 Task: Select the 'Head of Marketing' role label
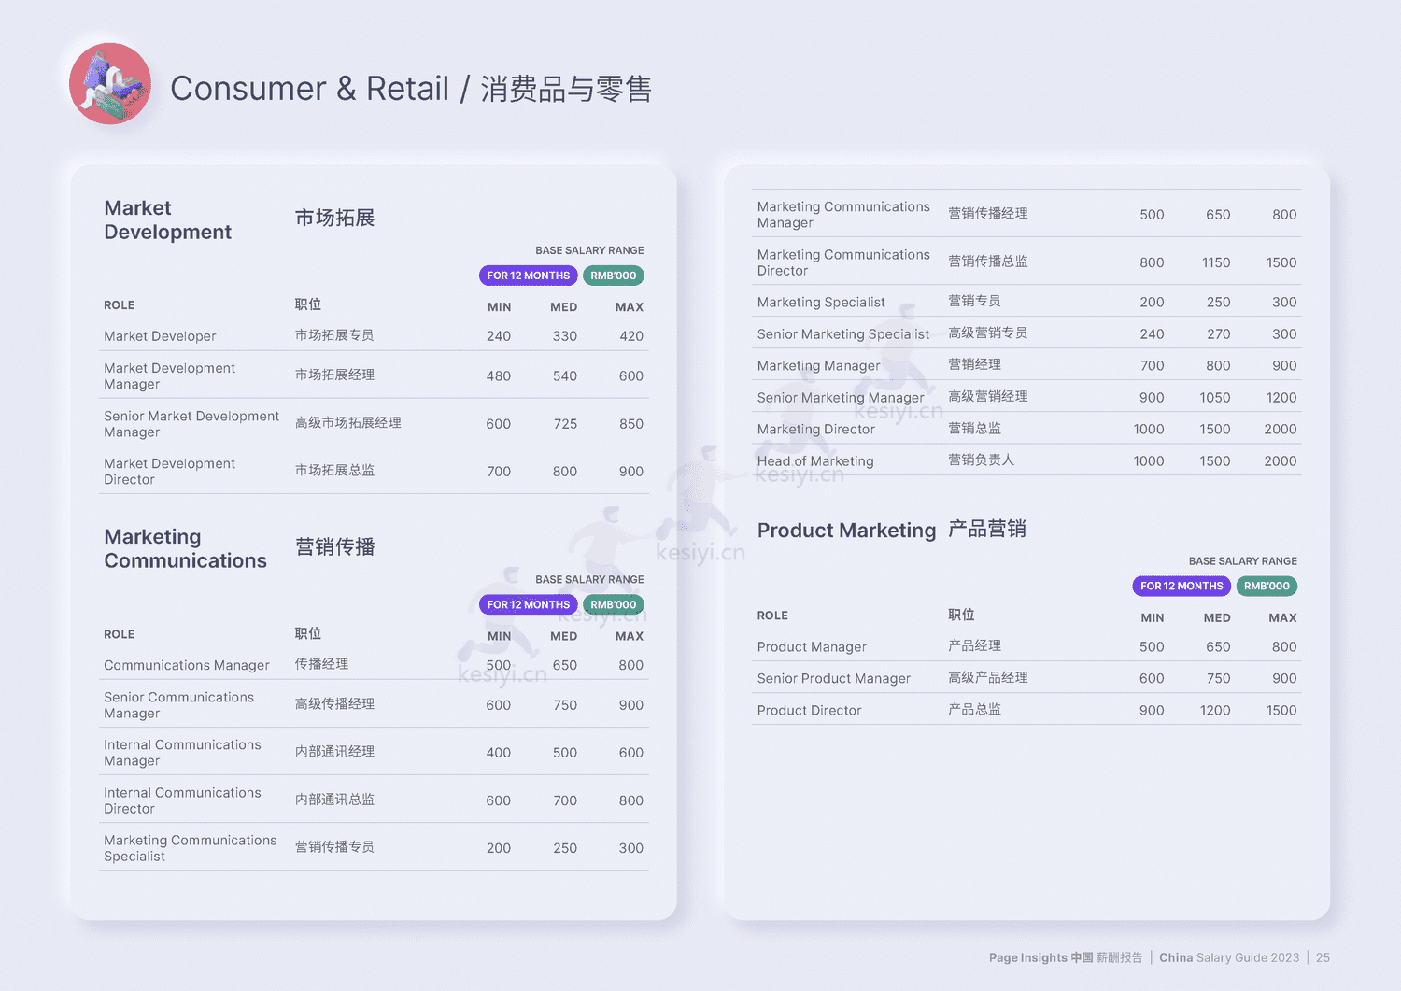[x=815, y=461]
